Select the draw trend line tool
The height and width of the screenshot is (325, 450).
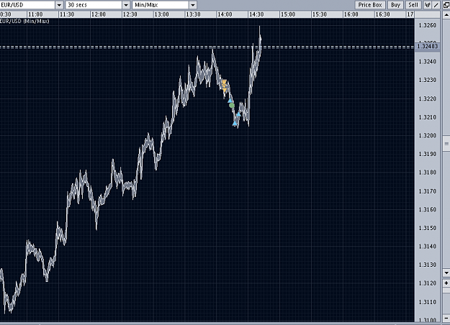click(x=436, y=5)
